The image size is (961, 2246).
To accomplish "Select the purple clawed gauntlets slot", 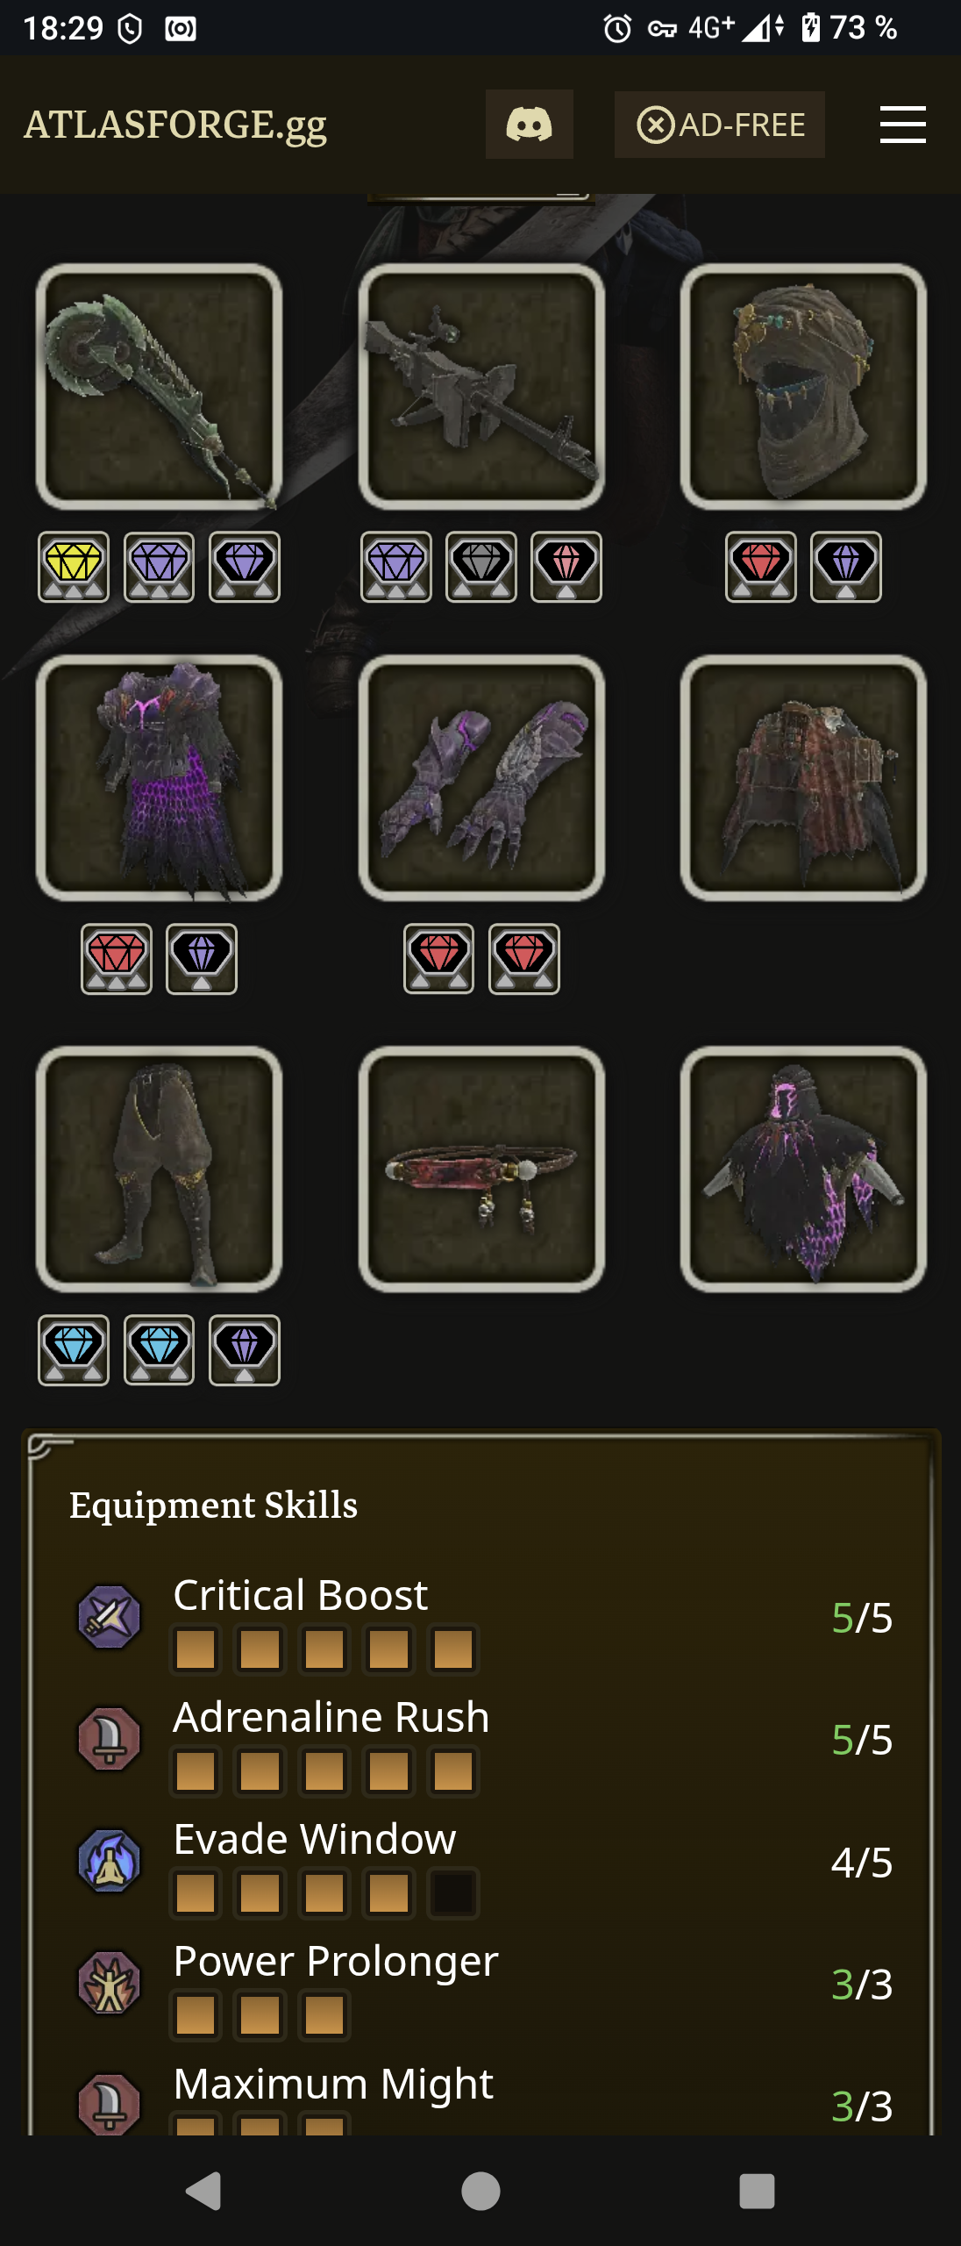I will (x=481, y=778).
